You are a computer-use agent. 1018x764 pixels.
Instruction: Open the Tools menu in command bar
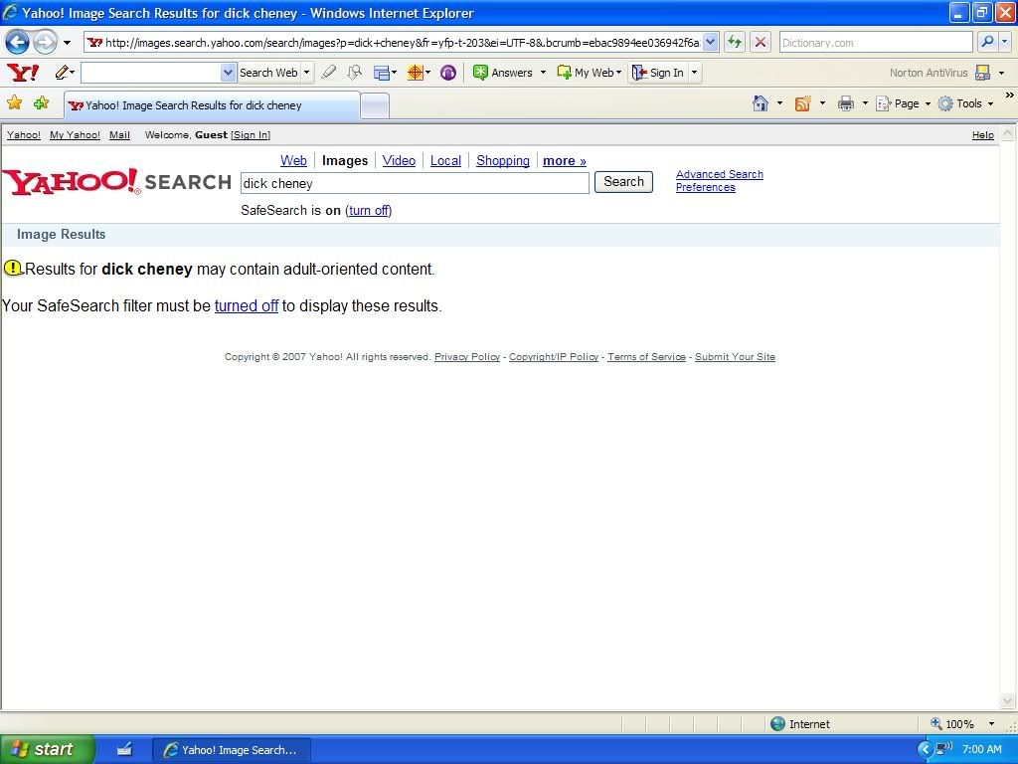[965, 103]
